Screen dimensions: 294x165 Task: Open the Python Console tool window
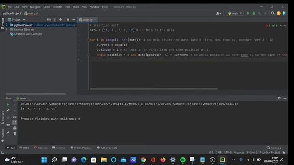click(x=107, y=148)
